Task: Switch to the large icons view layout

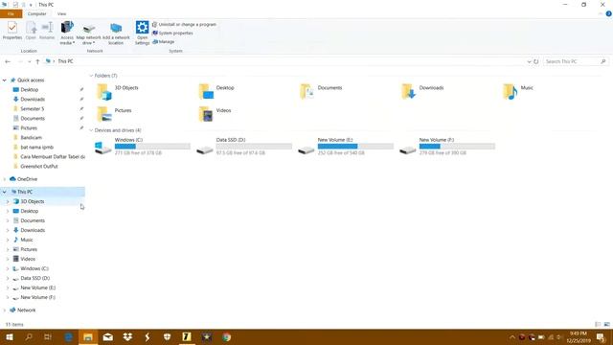Action: tap(606, 324)
